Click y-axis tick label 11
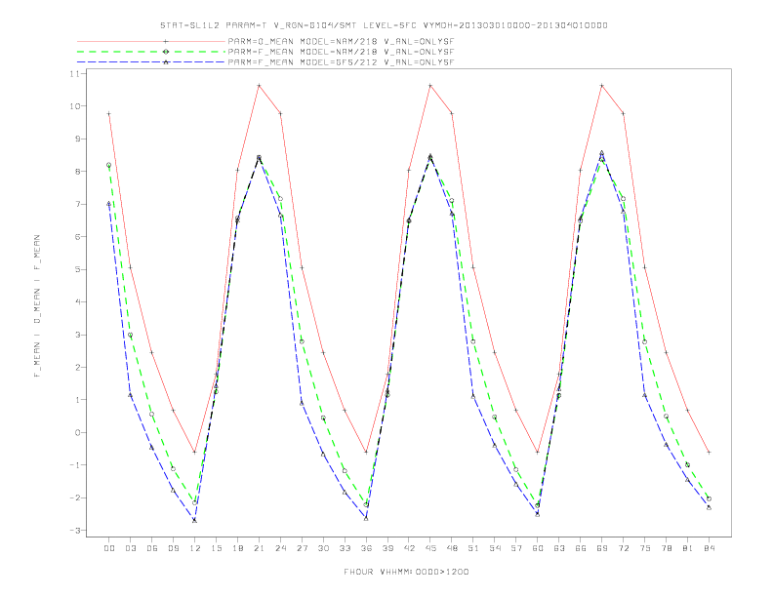Screen dimensions: 773x597 74,73
